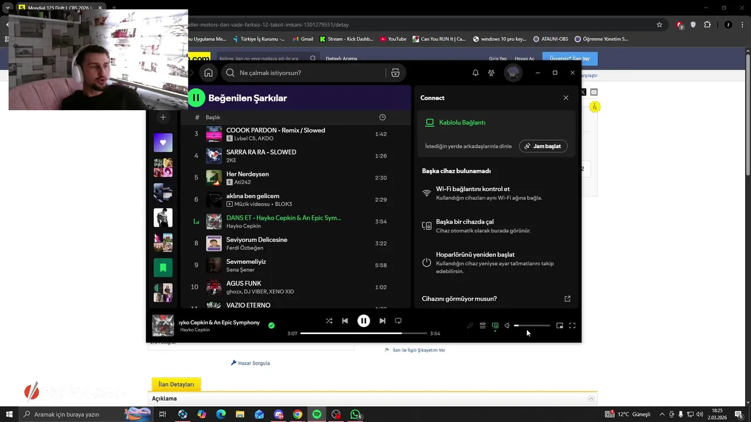Open the miniplayer icon

click(560, 325)
